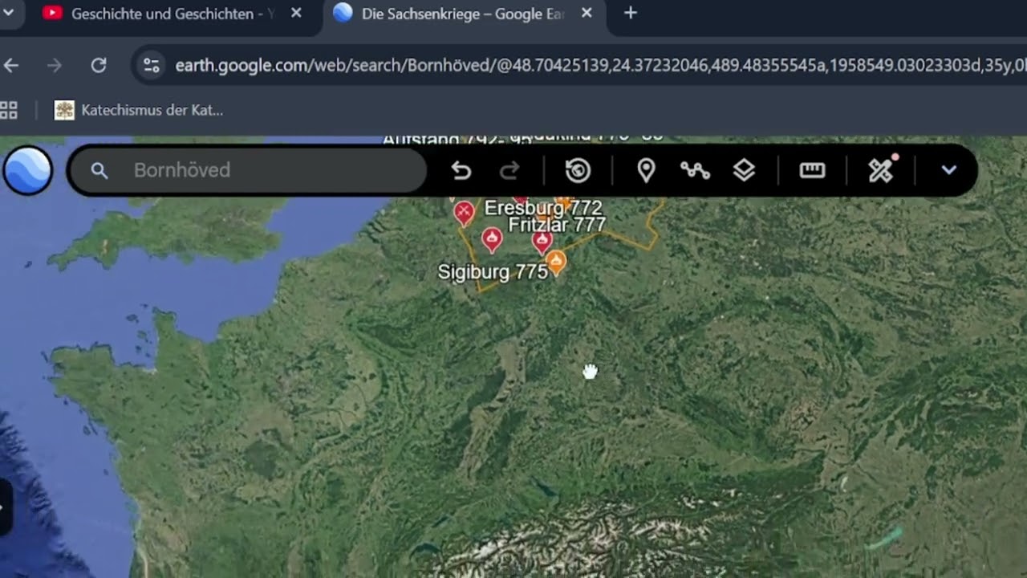Open a new browser tab

tap(631, 13)
